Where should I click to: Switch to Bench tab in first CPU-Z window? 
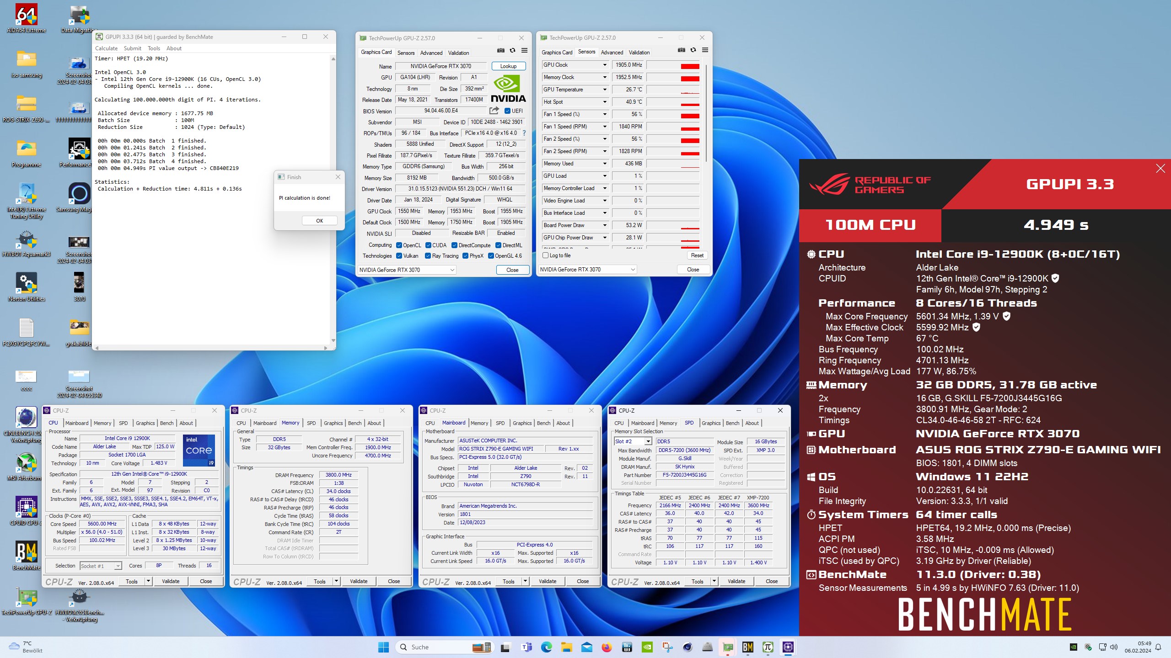click(x=167, y=423)
